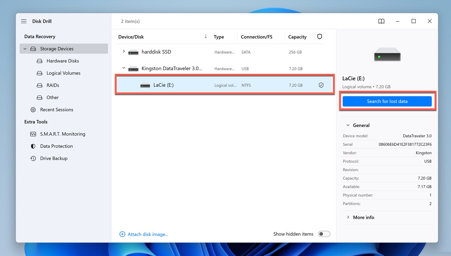This screenshot has width=451, height=256.
Task: Open the hamburger menu beside Disk Drill
Action: [24, 21]
